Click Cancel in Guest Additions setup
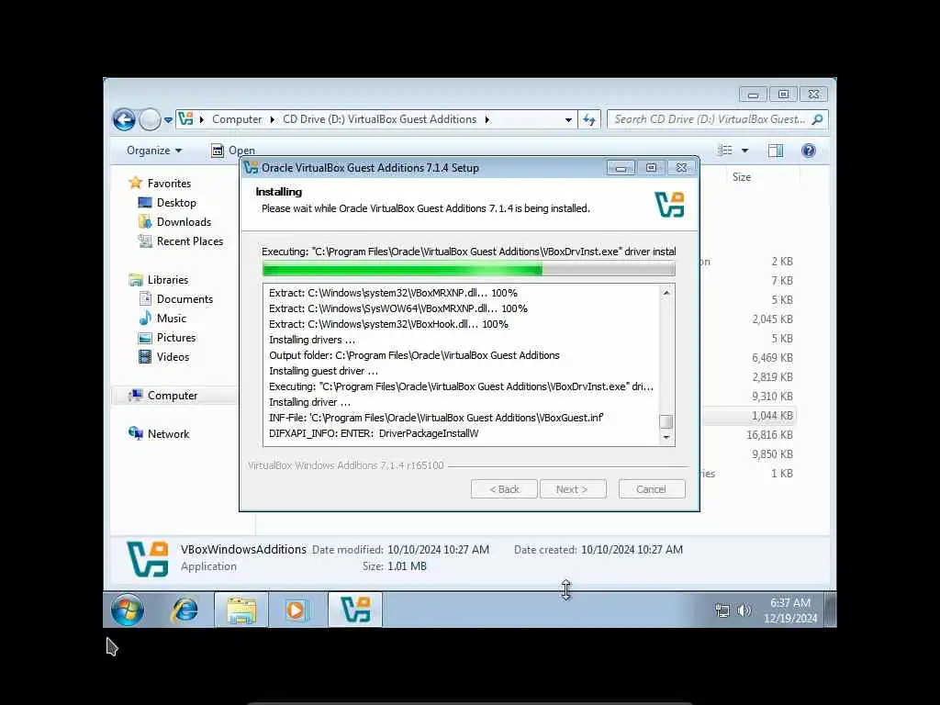The image size is (940, 705). coord(651,489)
